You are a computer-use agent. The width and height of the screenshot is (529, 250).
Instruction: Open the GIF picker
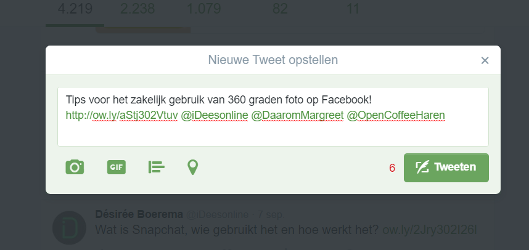pyautogui.click(x=117, y=167)
